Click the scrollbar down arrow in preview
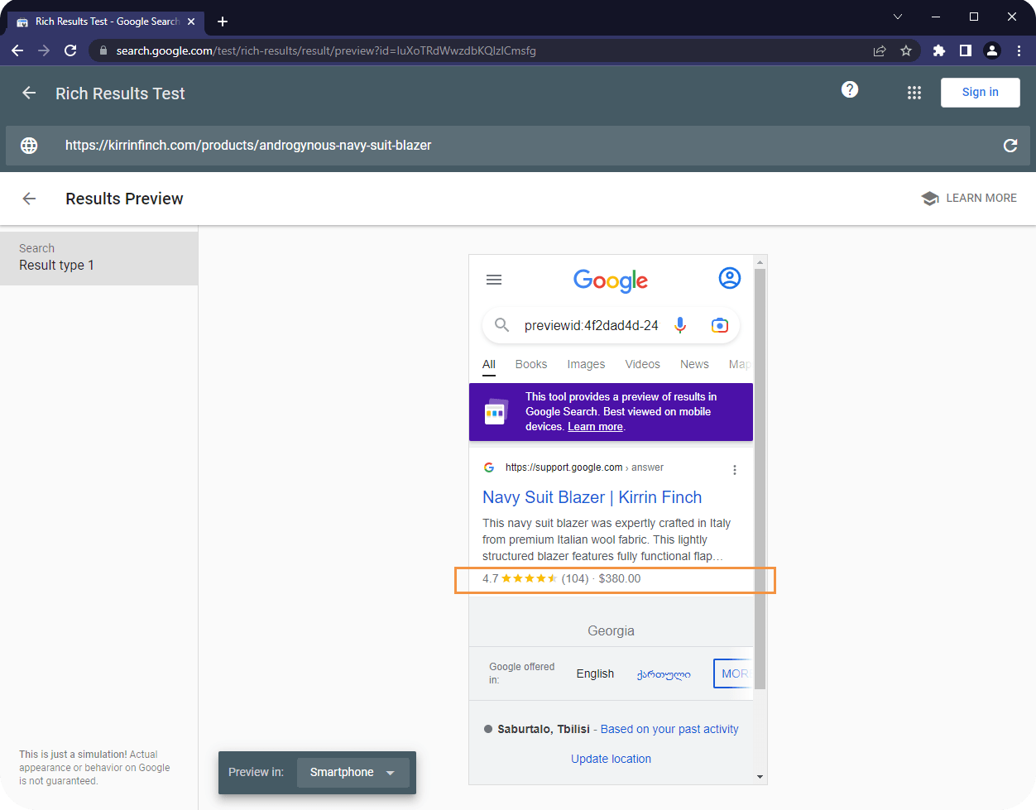This screenshot has width=1036, height=810. (760, 777)
